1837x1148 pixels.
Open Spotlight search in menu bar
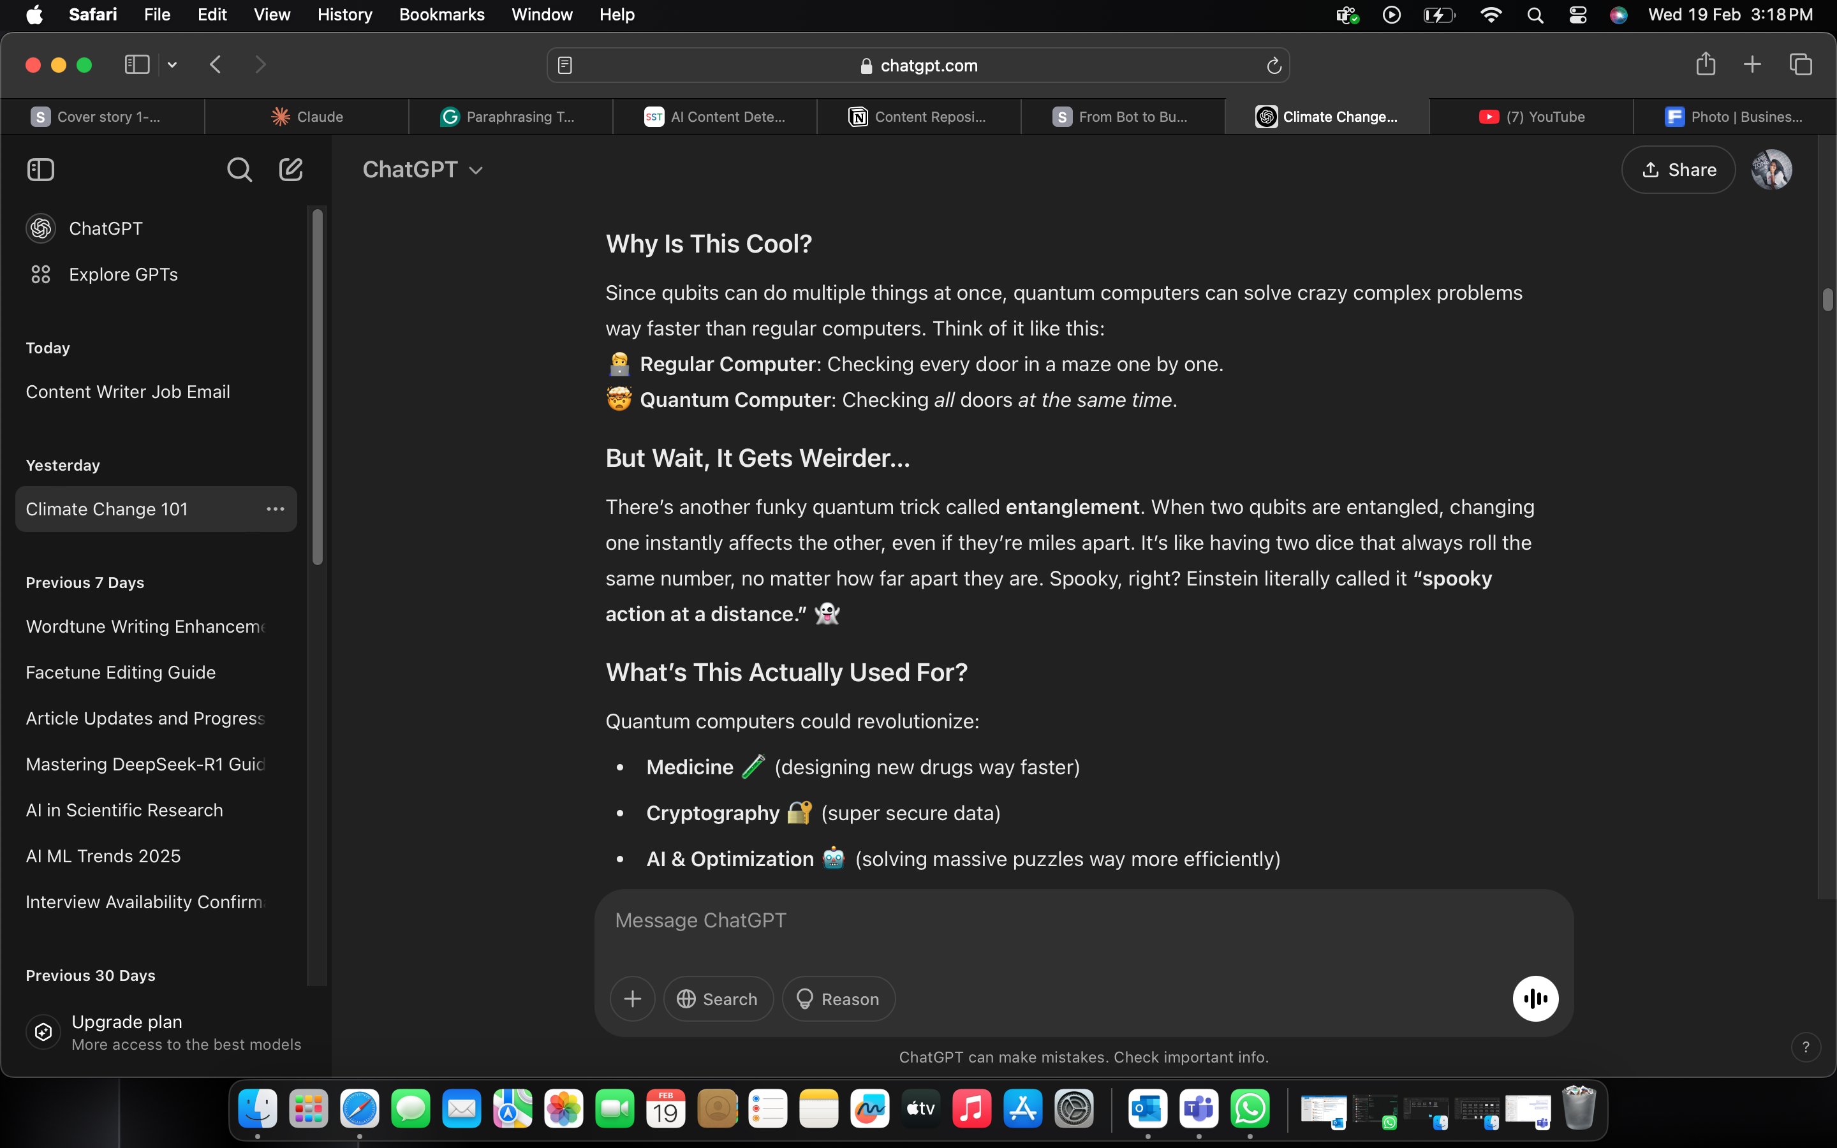[1535, 15]
